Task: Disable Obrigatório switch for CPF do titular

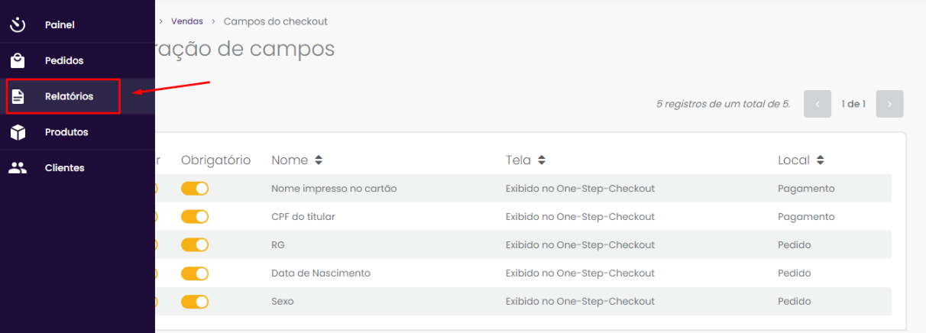Action: (195, 217)
